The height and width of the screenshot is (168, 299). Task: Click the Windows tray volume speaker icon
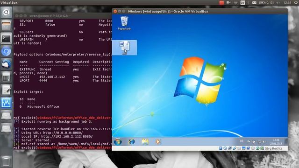click(x=264, y=141)
